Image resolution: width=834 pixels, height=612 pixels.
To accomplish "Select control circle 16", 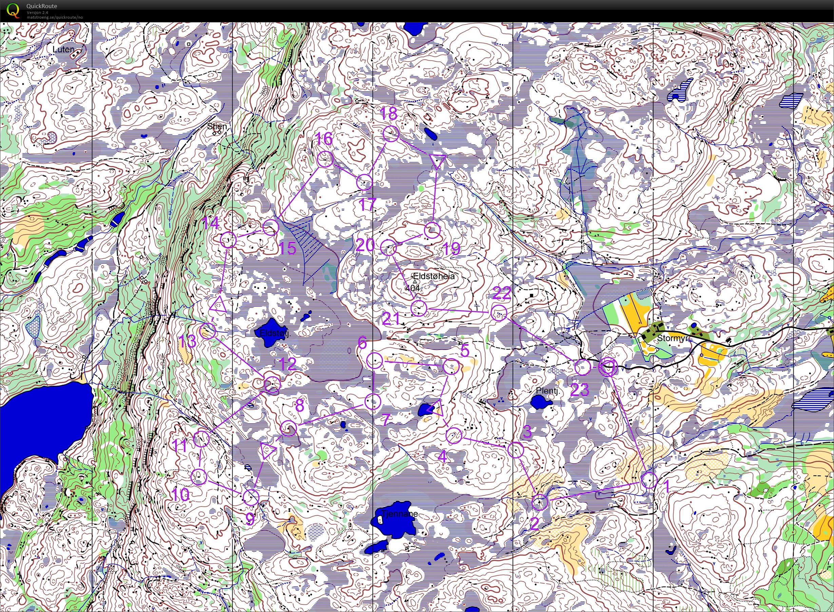I will pos(326,160).
